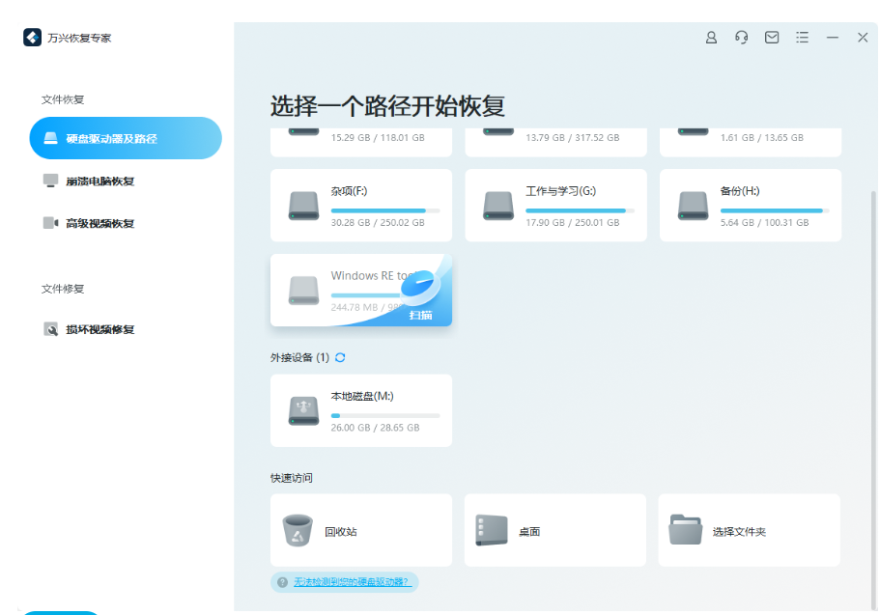The width and height of the screenshot is (880, 615).
Task: Select the 工作与学习(G:) drive card
Action: click(554, 205)
